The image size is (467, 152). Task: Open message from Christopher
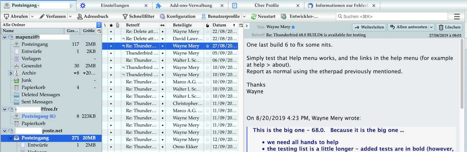pos(170,104)
